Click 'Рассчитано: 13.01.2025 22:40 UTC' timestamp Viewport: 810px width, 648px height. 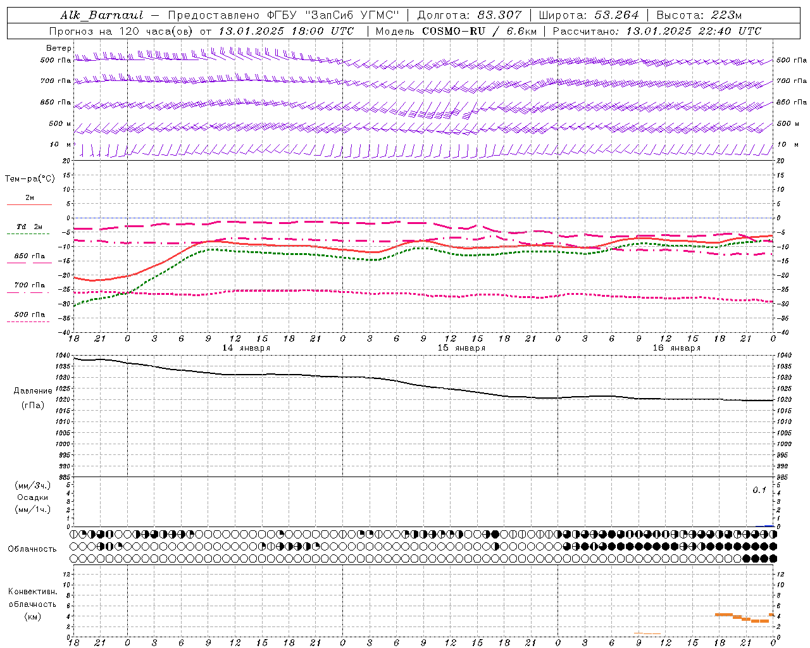(657, 31)
